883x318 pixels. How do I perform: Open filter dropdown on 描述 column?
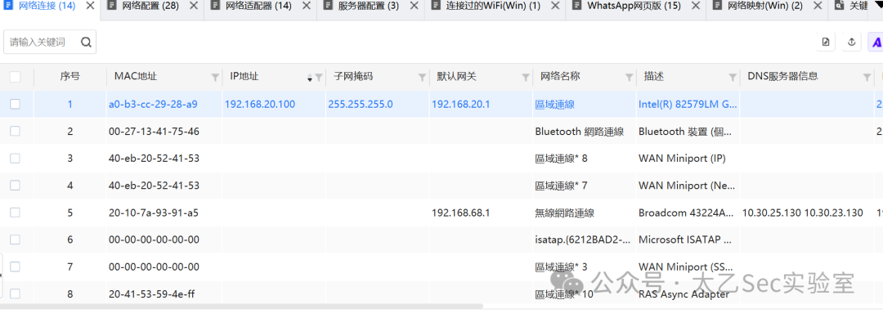[732, 77]
